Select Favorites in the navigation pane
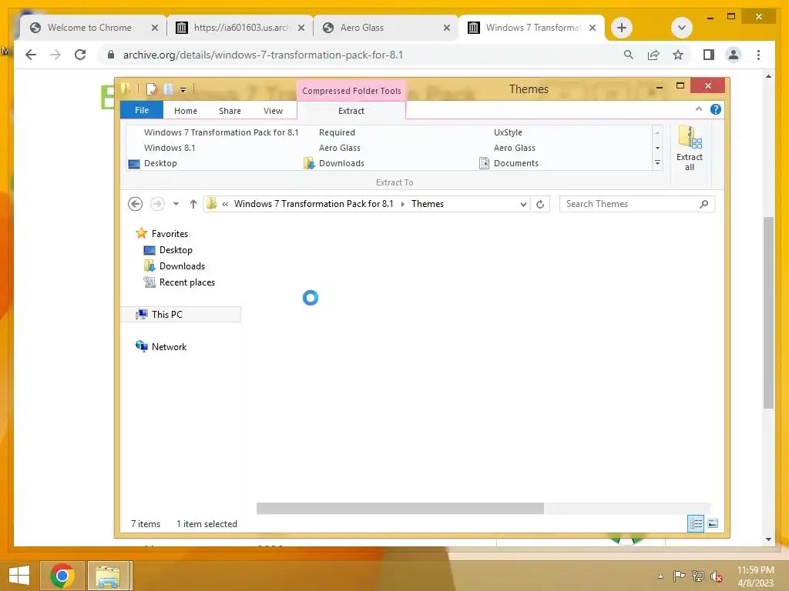 click(x=170, y=234)
